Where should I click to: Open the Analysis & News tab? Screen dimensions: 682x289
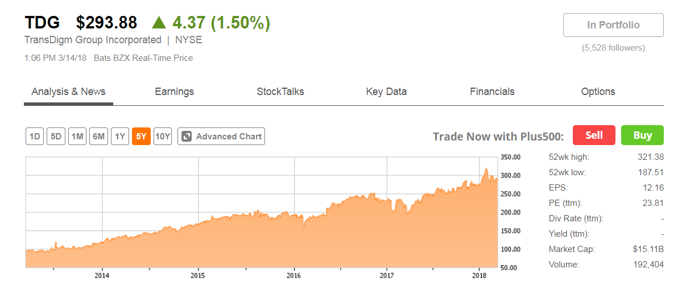pos(68,92)
